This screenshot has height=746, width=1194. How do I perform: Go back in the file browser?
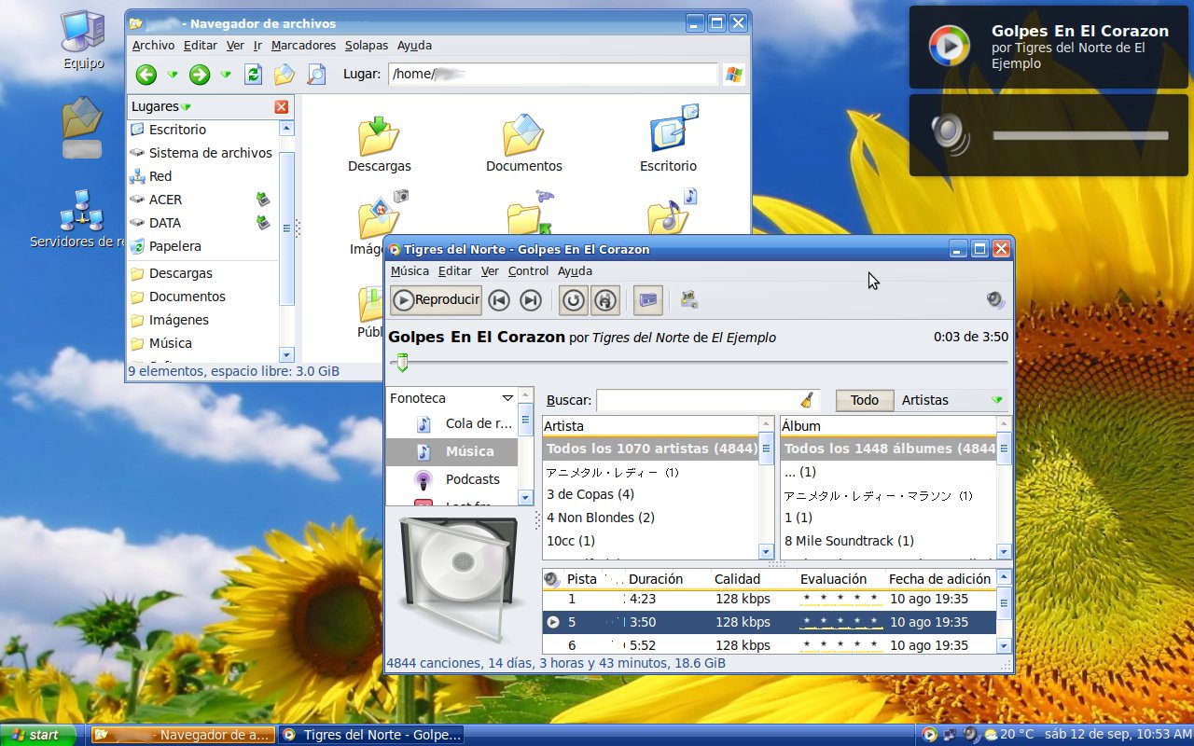146,75
